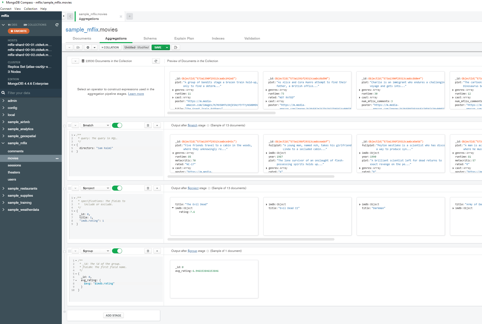Expand the sample_airbnb database
The height and width of the screenshot is (324, 482).
3,122
